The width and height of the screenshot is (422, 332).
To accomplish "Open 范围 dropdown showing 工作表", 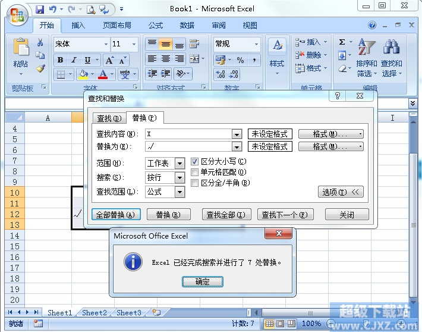I will click(179, 163).
